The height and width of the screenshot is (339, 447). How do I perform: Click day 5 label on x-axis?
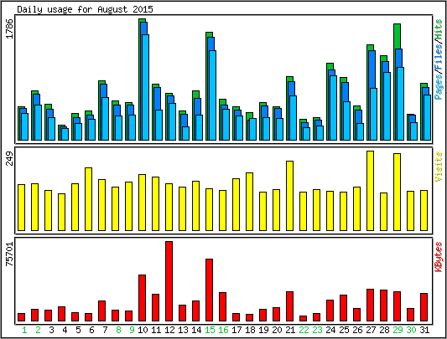78,330
